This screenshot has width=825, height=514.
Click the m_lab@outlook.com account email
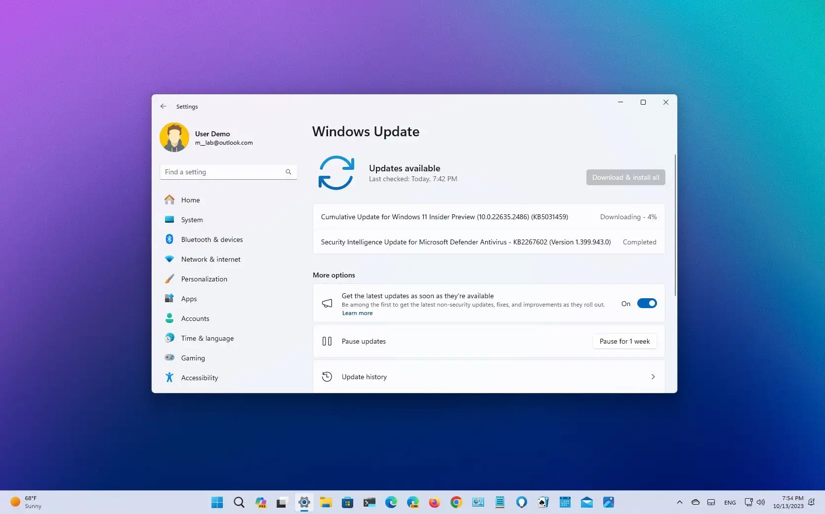click(224, 143)
